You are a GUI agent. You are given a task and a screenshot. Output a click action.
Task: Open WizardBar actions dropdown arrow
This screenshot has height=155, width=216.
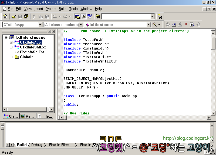coord(159,25)
